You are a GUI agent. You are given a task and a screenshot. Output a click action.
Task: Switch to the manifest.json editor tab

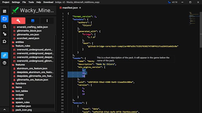tap(70, 8)
